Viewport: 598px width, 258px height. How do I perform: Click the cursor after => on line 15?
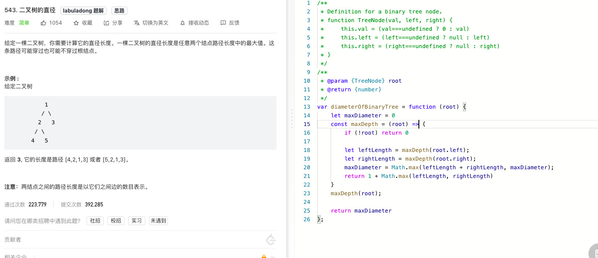419,124
